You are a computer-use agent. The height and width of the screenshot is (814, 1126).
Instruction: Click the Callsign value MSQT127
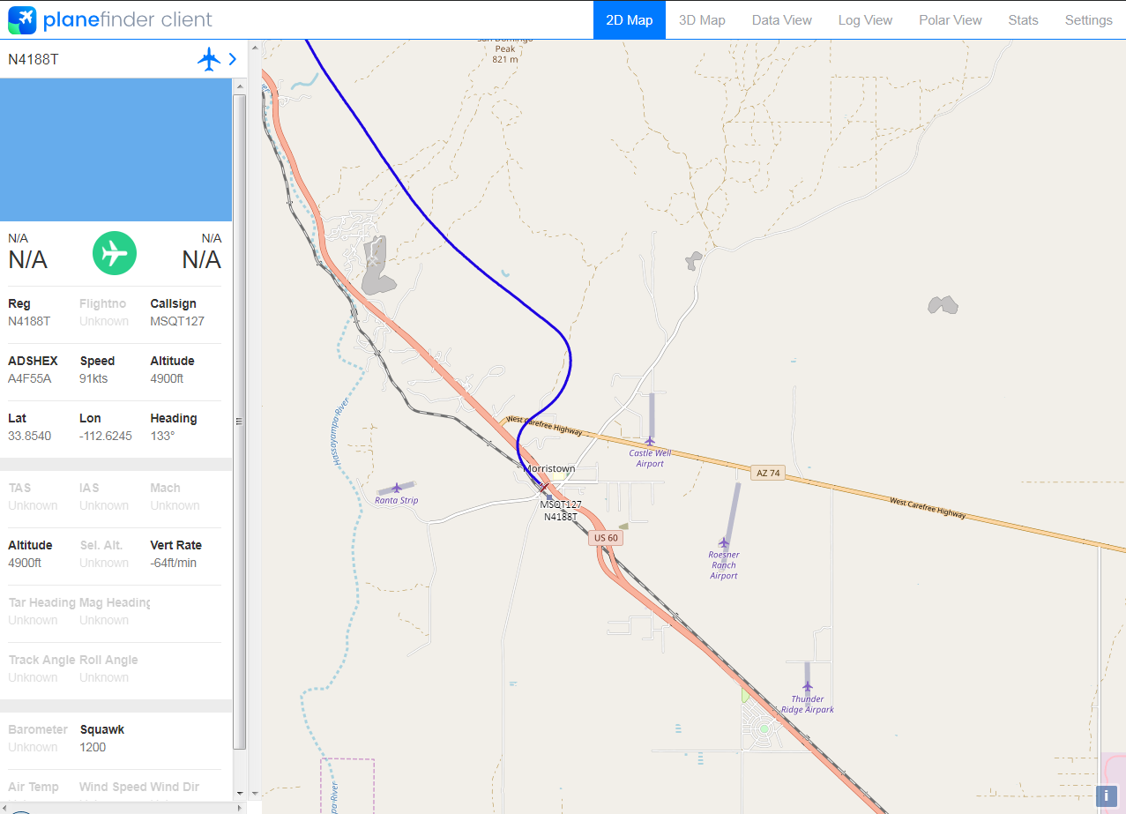coord(177,321)
